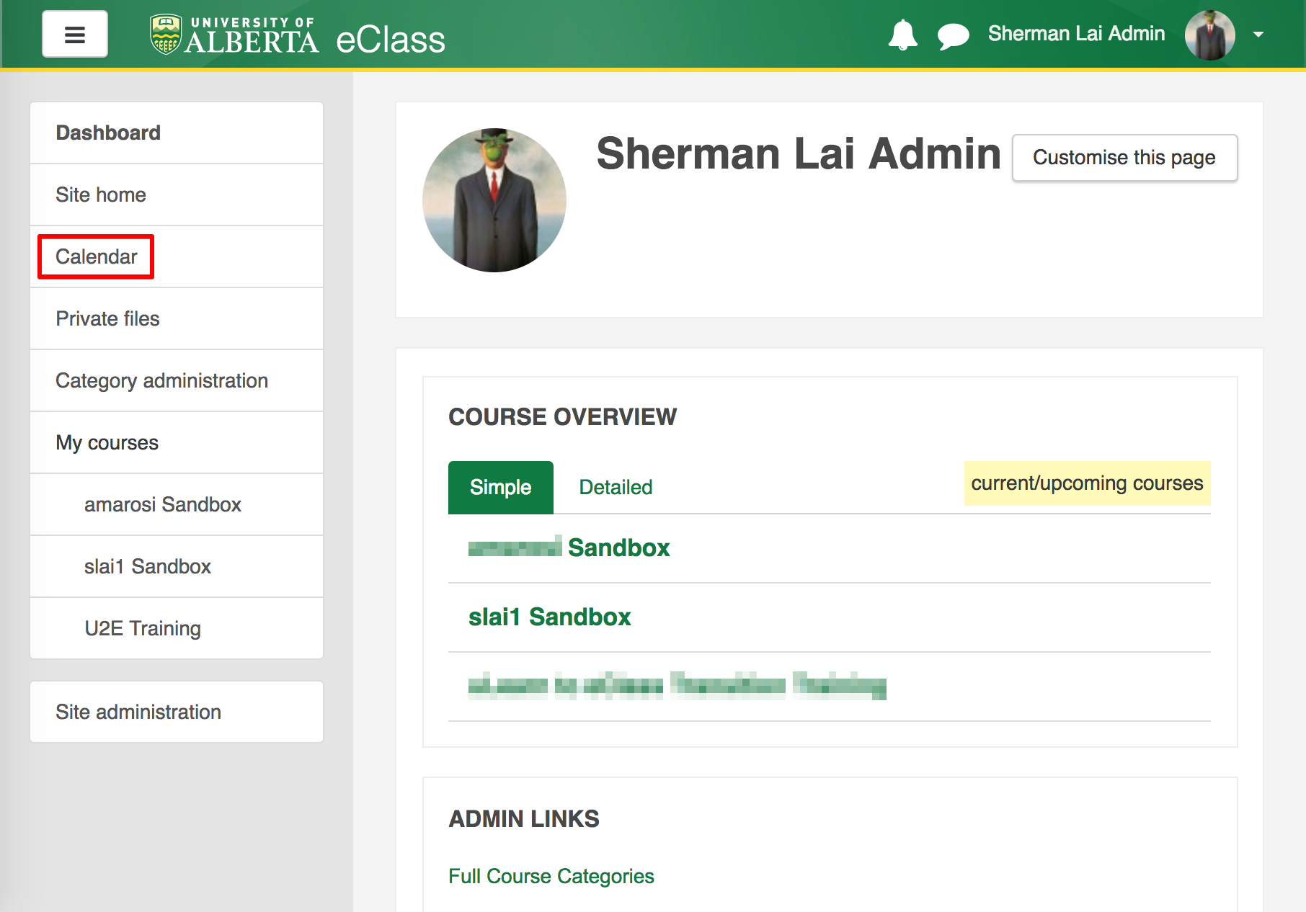Image resolution: width=1306 pixels, height=912 pixels.
Task: Open Site home from navigation
Action: pos(101,195)
